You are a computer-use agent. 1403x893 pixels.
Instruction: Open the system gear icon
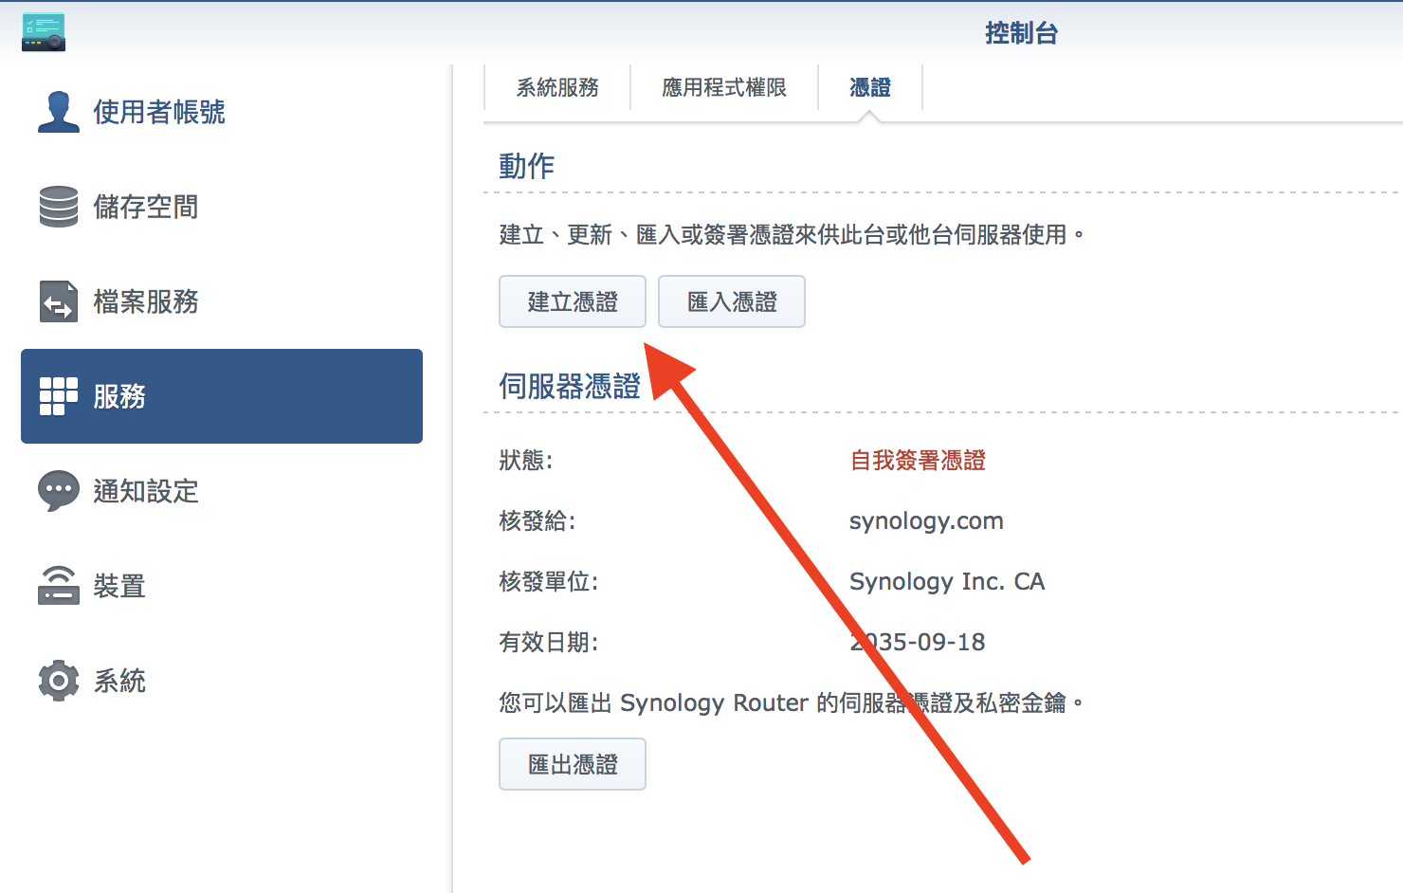click(58, 681)
